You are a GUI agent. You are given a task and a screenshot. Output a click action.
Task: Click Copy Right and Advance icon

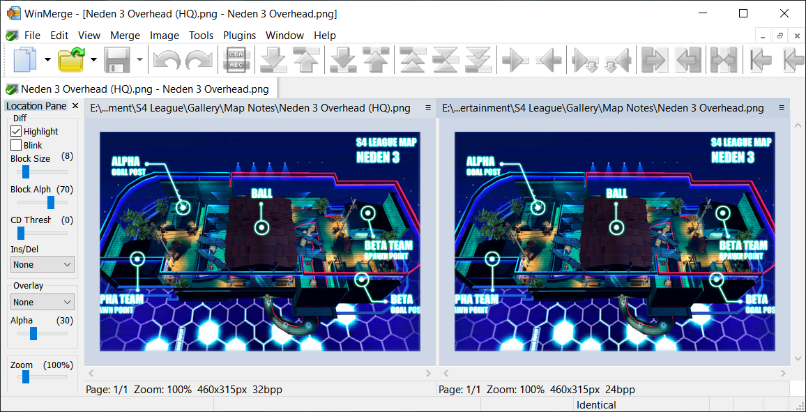(x=584, y=60)
